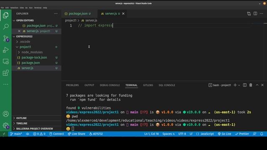Close server.js in Open Editors list
Image resolution: width=267 pixels, height=150 pixels.
19,31
